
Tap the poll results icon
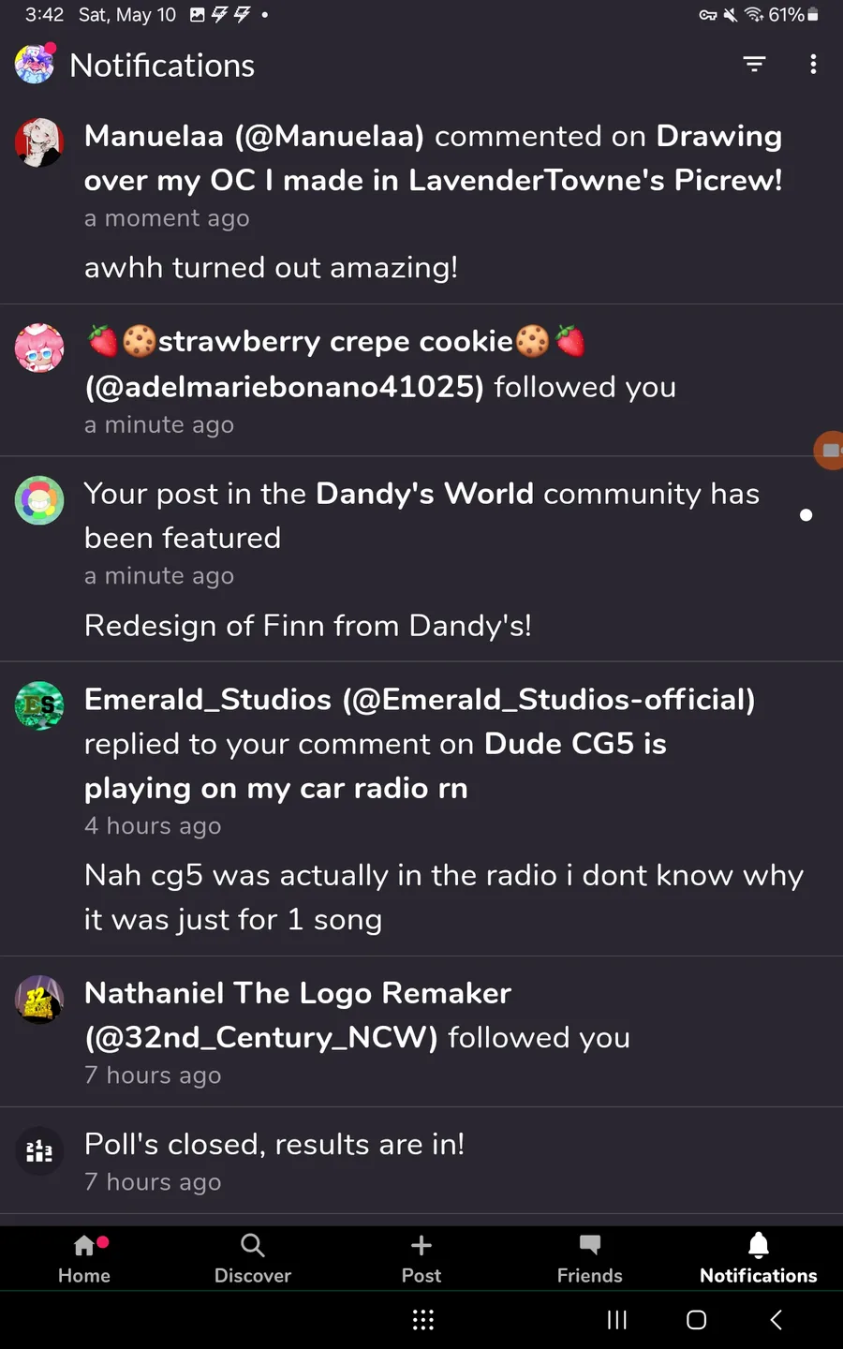[39, 1150]
